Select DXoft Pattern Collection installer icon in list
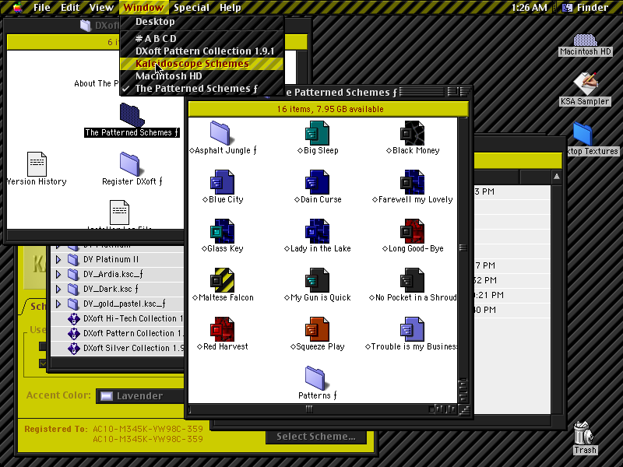Image resolution: width=623 pixels, height=467 pixels. coord(73,333)
